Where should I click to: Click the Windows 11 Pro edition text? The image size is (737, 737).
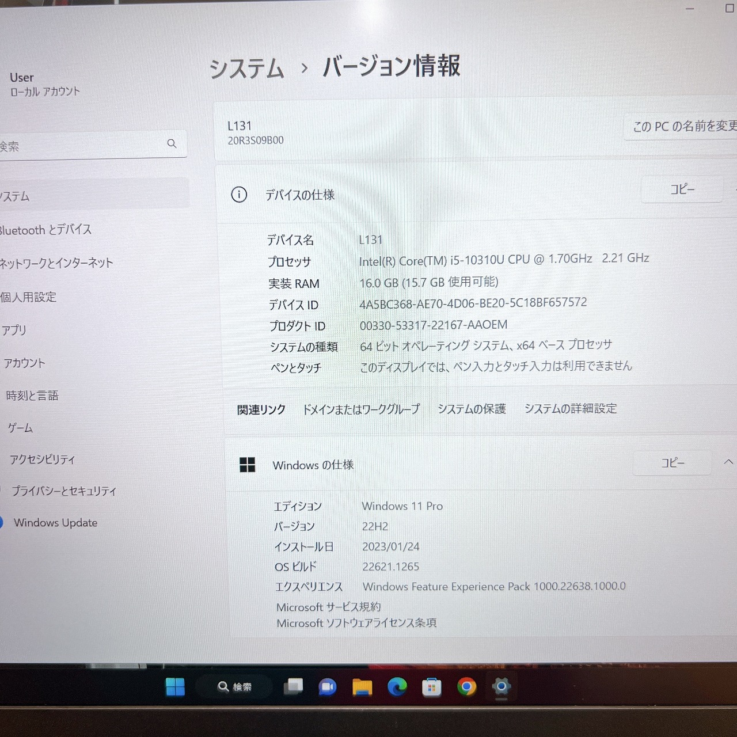(402, 506)
